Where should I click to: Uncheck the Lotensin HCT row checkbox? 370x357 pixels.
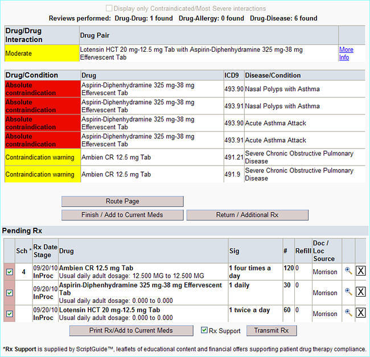pyautogui.click(x=9, y=314)
